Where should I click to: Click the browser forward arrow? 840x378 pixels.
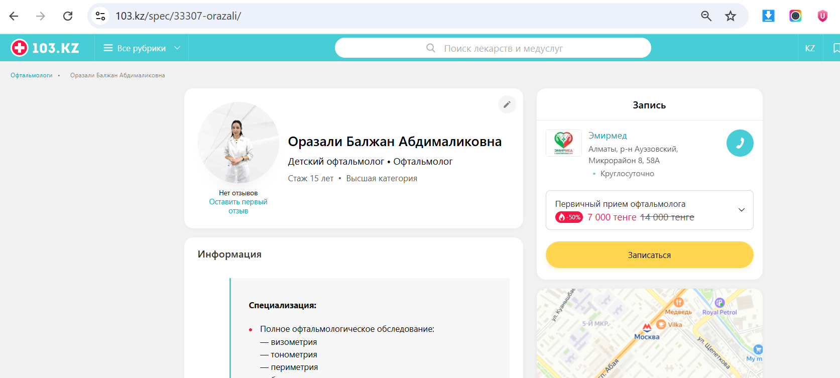tap(41, 16)
